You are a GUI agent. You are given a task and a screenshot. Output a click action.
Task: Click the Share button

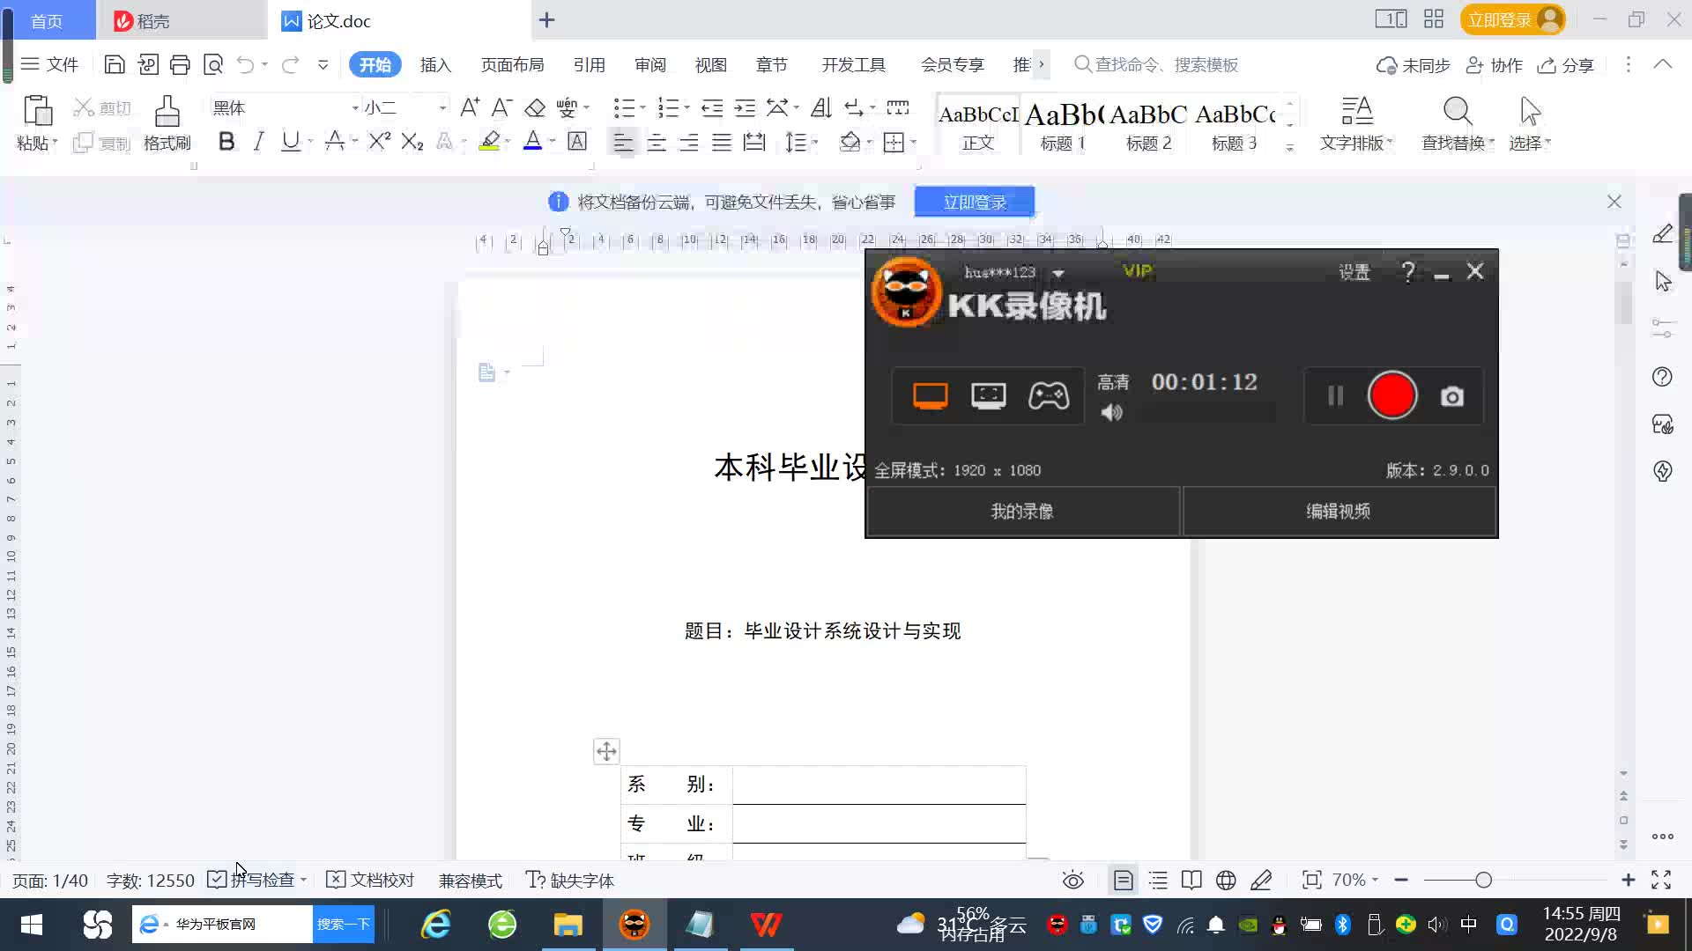(x=1566, y=65)
